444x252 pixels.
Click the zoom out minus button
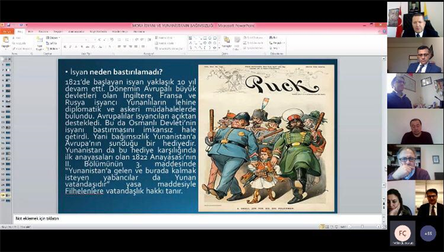[349, 227]
